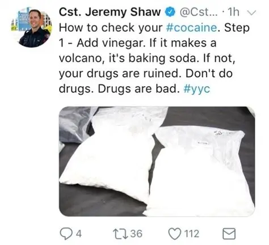Retweet this post using the arrows icon
The image size is (269, 245).
pos(119,234)
